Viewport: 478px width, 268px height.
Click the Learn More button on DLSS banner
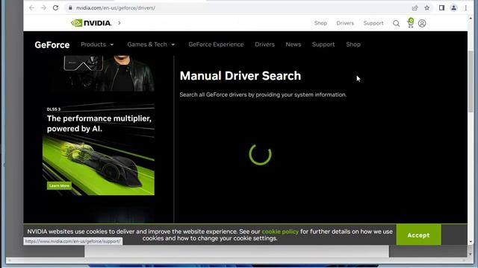[59, 185]
